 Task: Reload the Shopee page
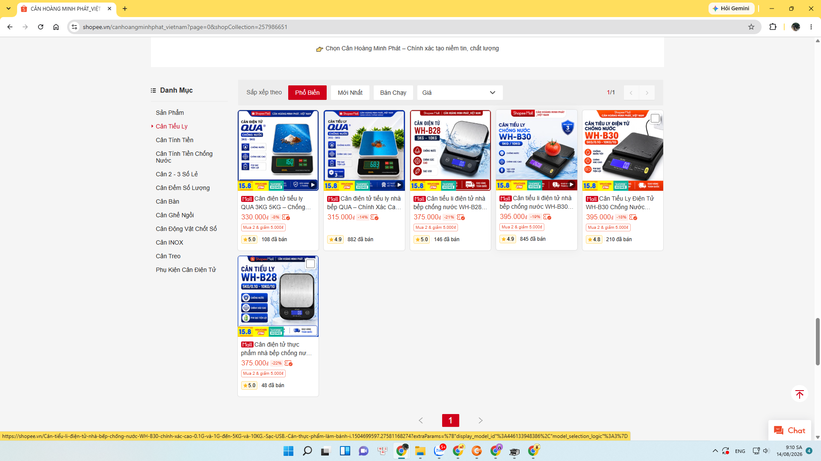pyautogui.click(x=41, y=27)
